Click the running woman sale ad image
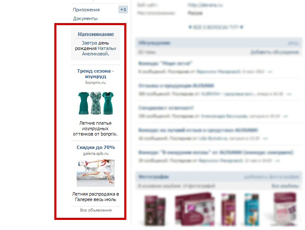This screenshot has width=305, height=230. pos(96,173)
